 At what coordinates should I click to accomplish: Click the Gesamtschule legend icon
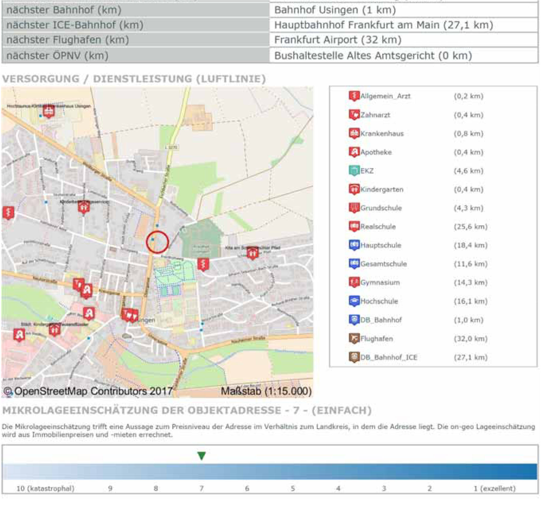[354, 264]
